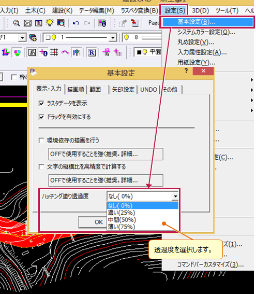Enable 環境依存の描画を行う checkbox
256x294 pixels.
(x=41, y=141)
